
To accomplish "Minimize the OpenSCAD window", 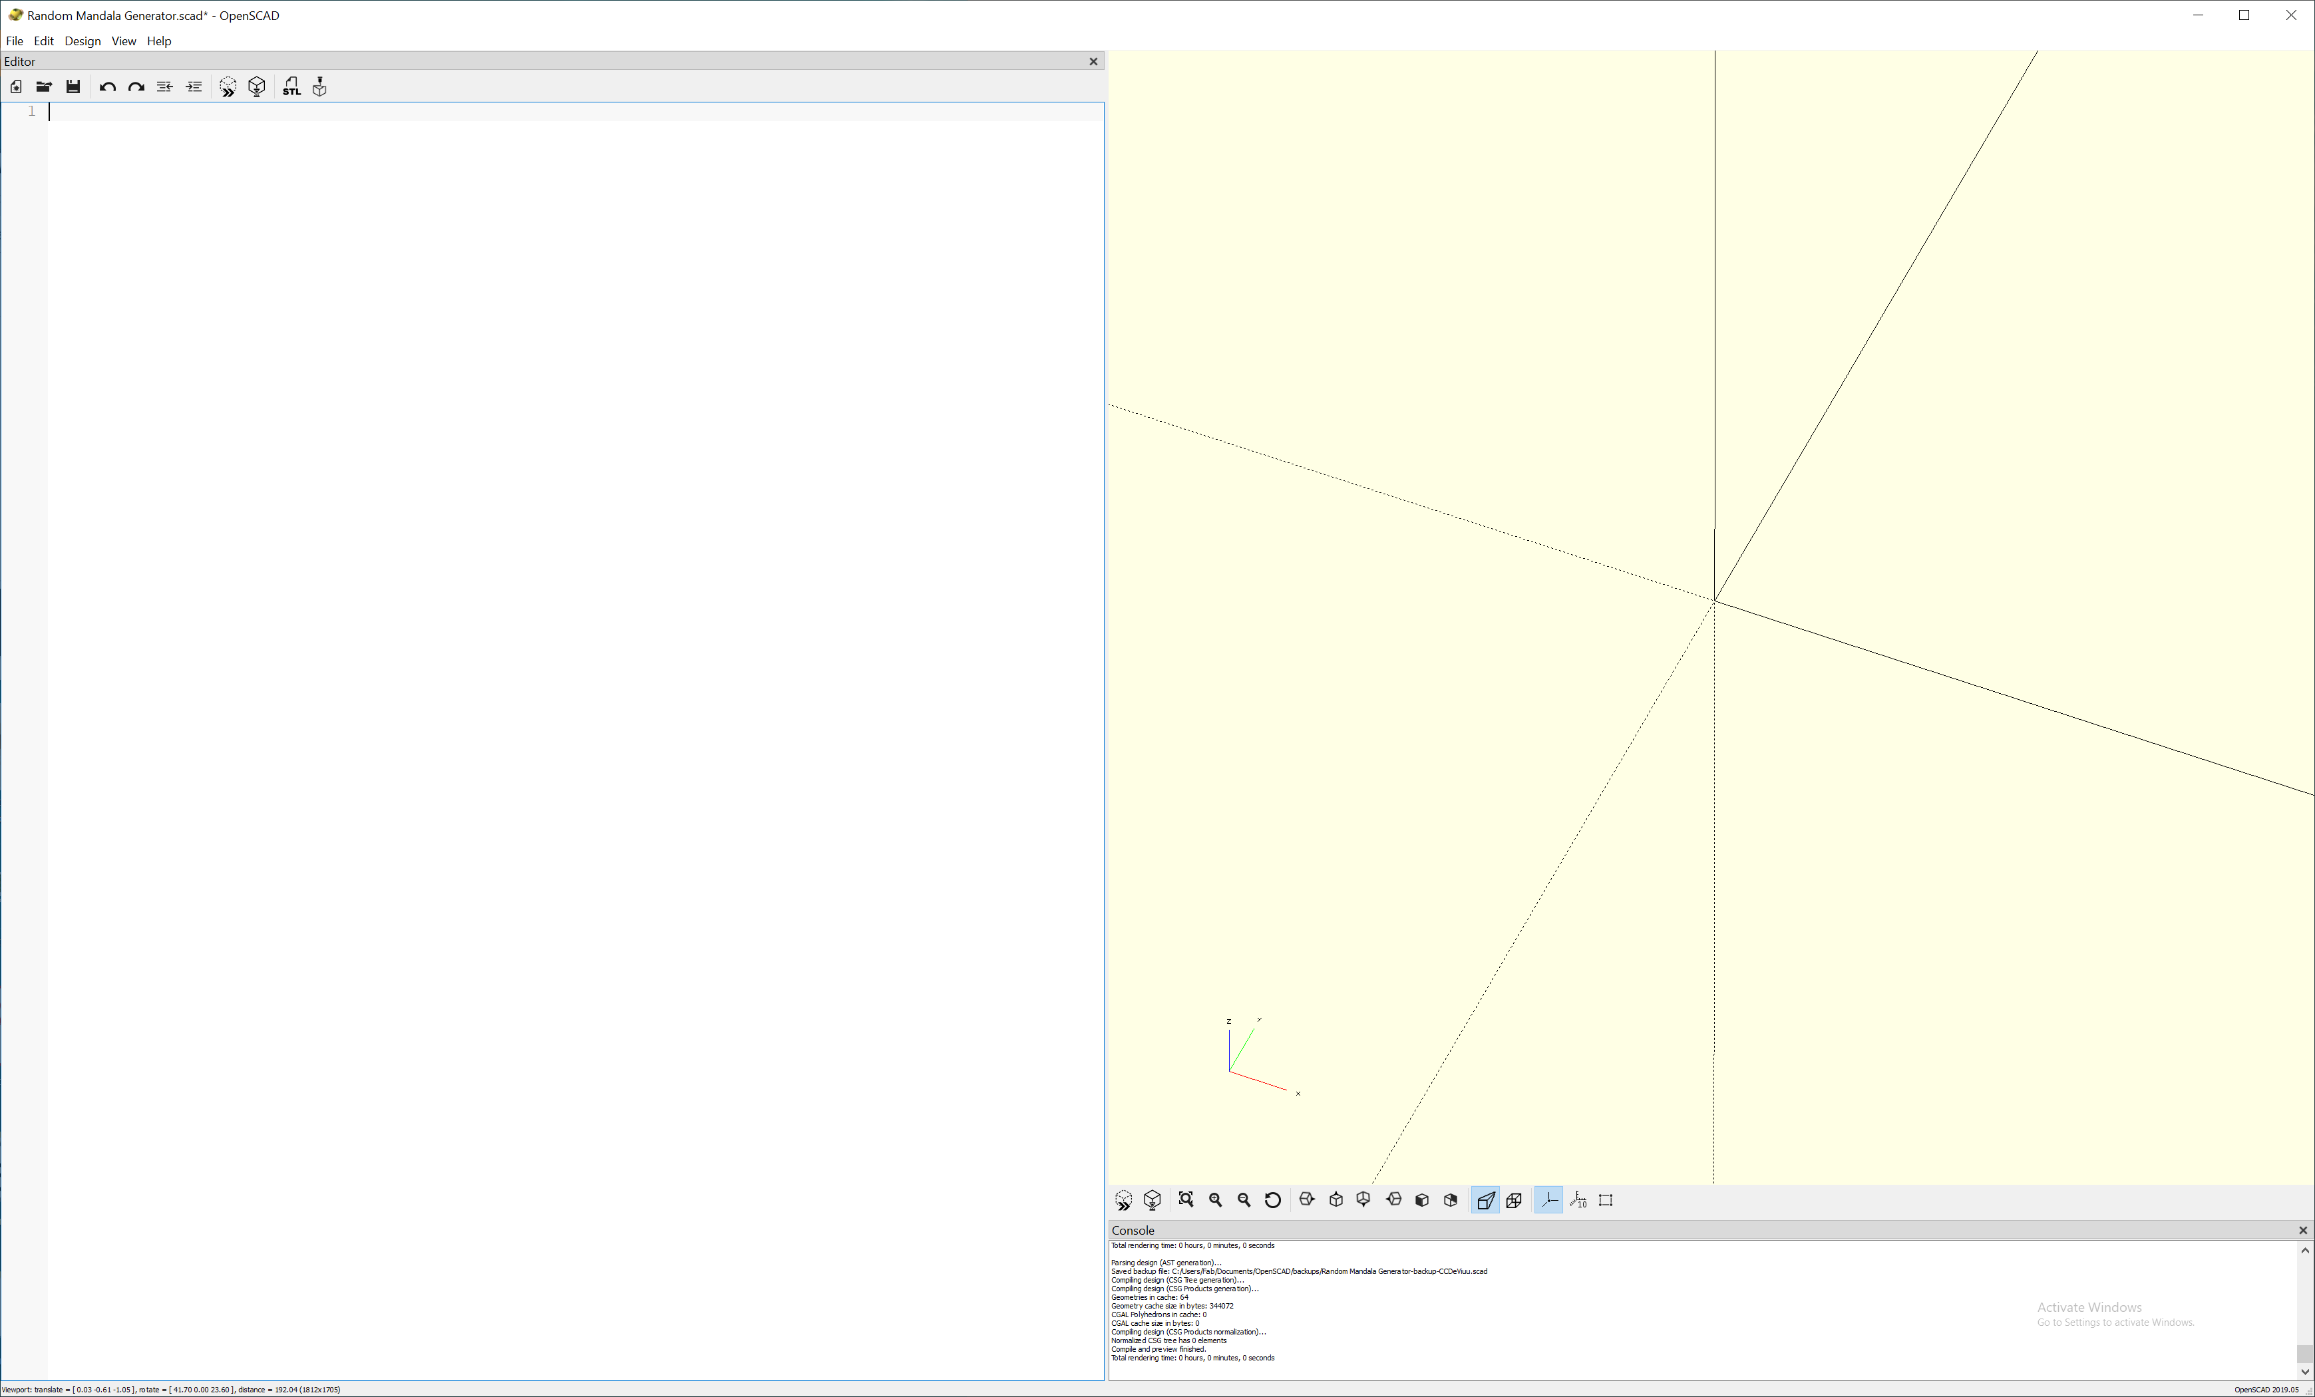I will click(2198, 15).
